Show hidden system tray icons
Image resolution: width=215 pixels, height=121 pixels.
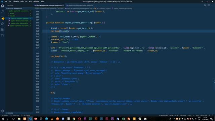pyautogui.click(x=174, y=119)
